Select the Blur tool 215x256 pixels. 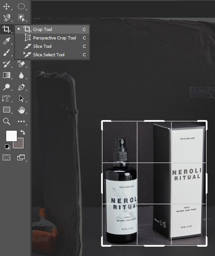click(21, 75)
